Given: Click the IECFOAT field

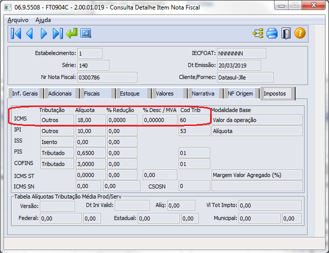Looking at the screenshot, I should pyautogui.click(x=242, y=53).
